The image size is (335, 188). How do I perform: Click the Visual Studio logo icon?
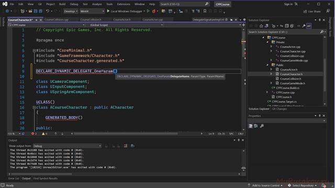click(5, 4)
